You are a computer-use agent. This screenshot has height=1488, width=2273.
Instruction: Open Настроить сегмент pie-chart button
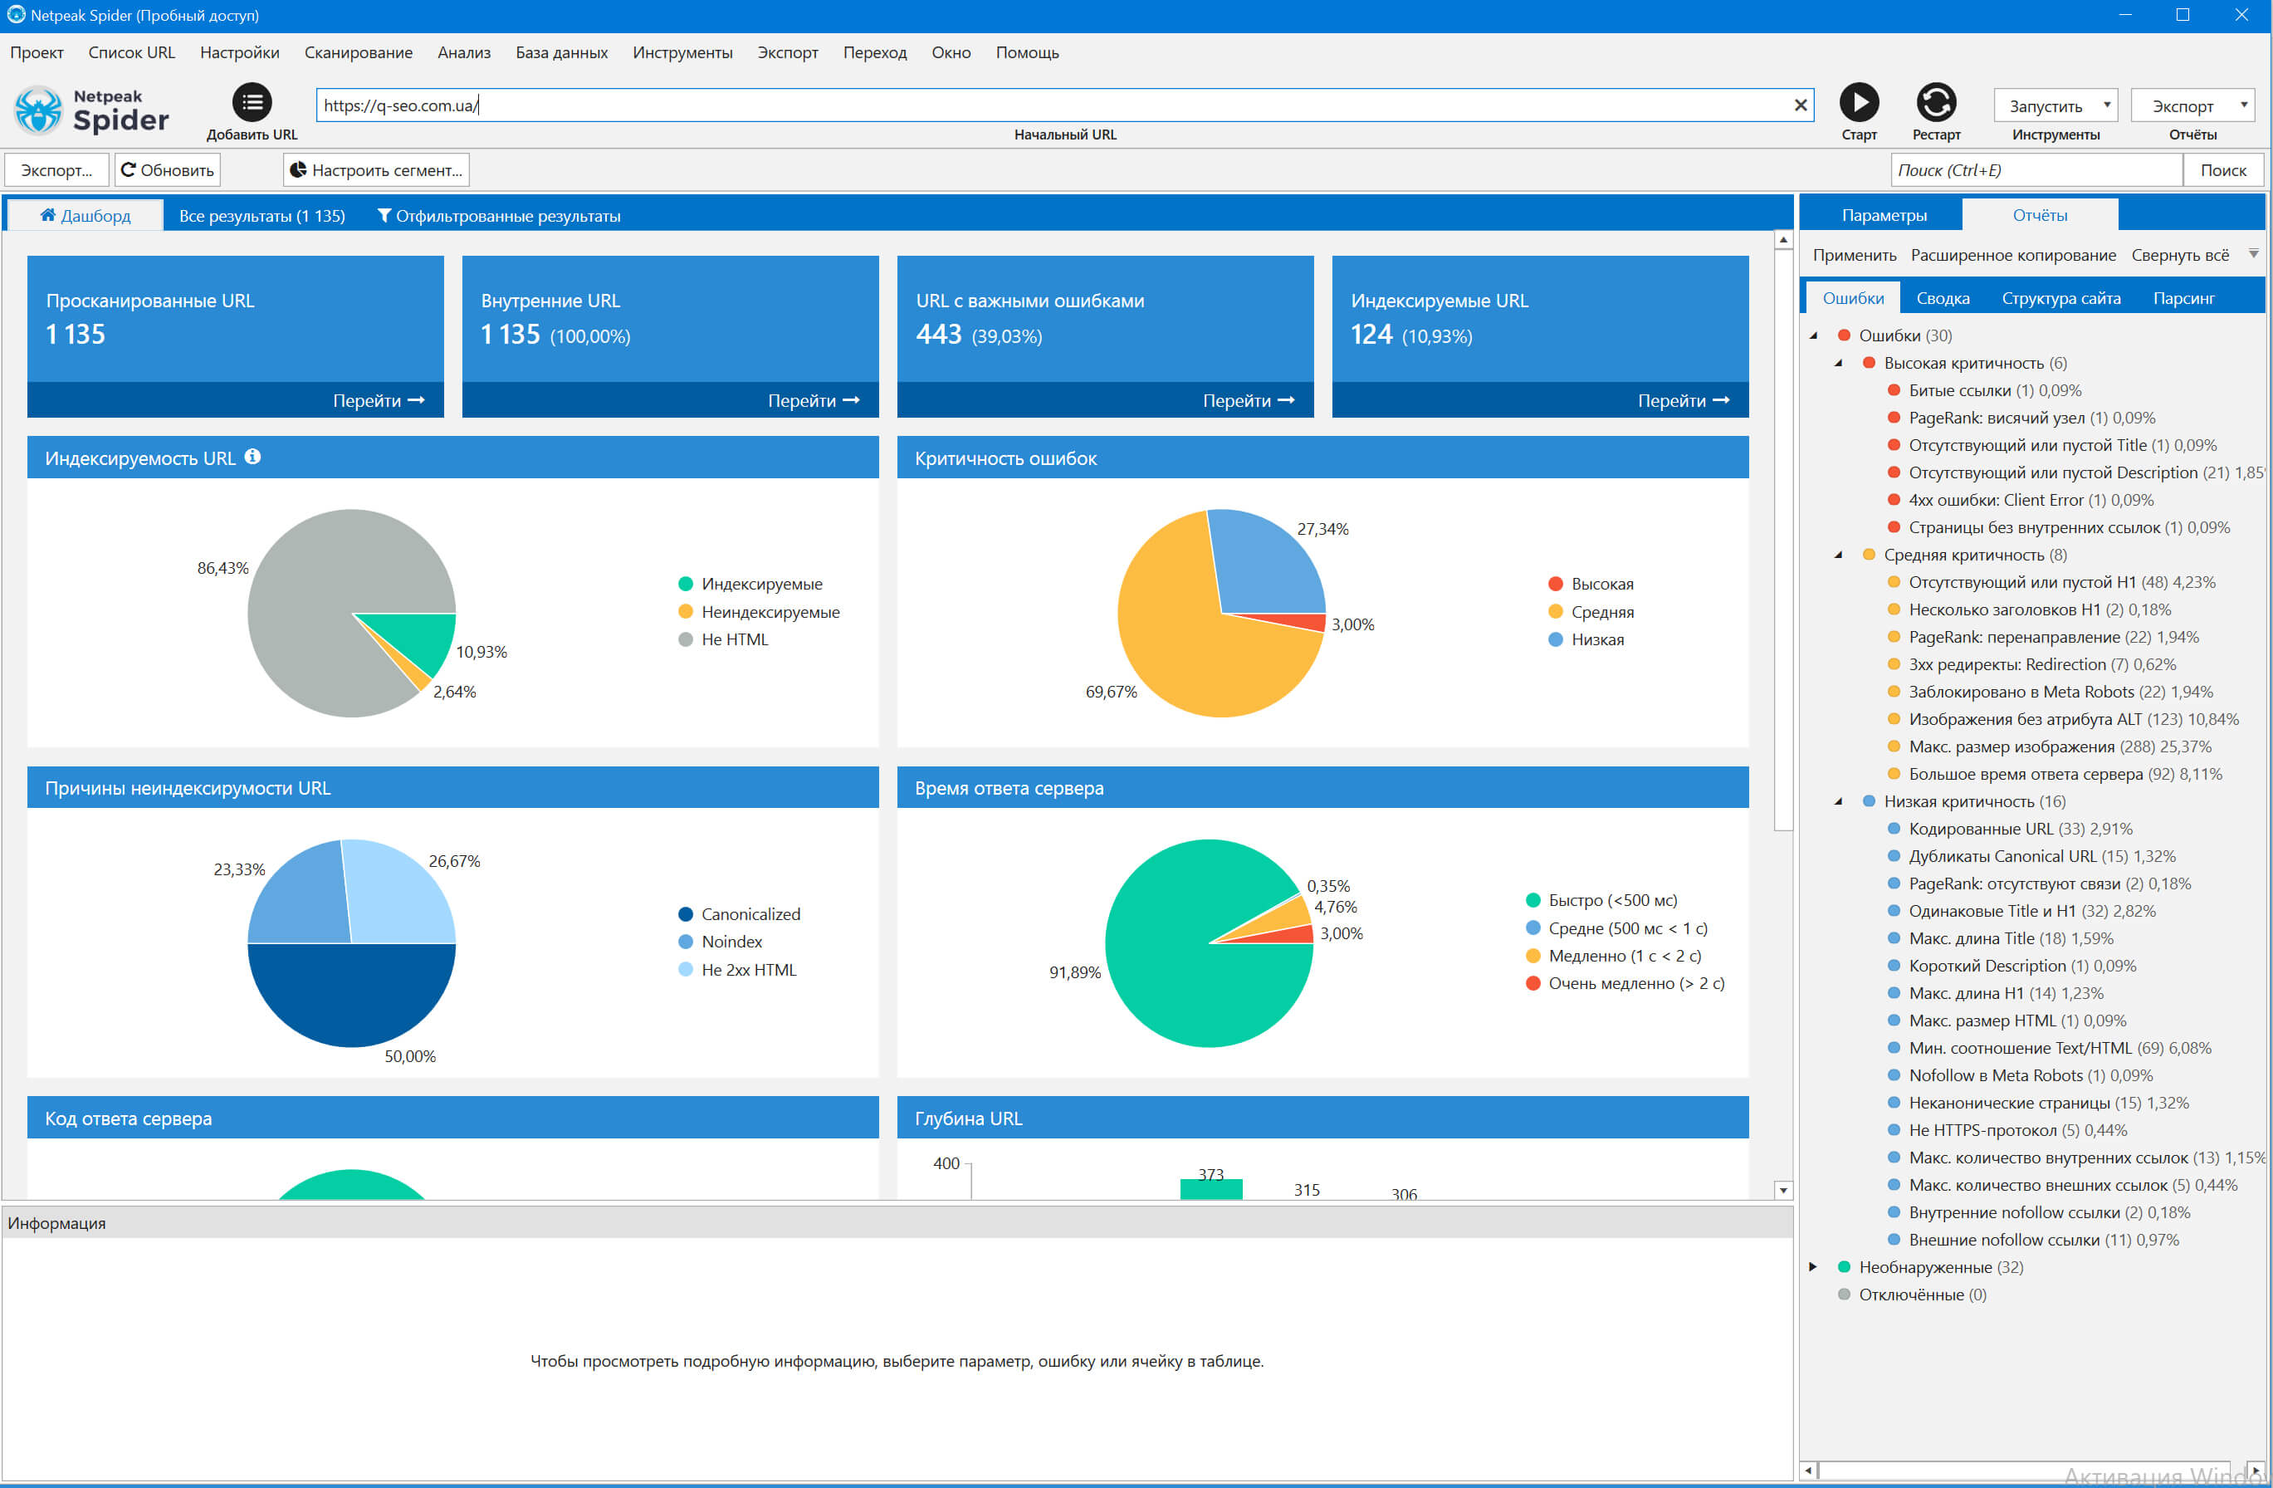click(x=376, y=170)
